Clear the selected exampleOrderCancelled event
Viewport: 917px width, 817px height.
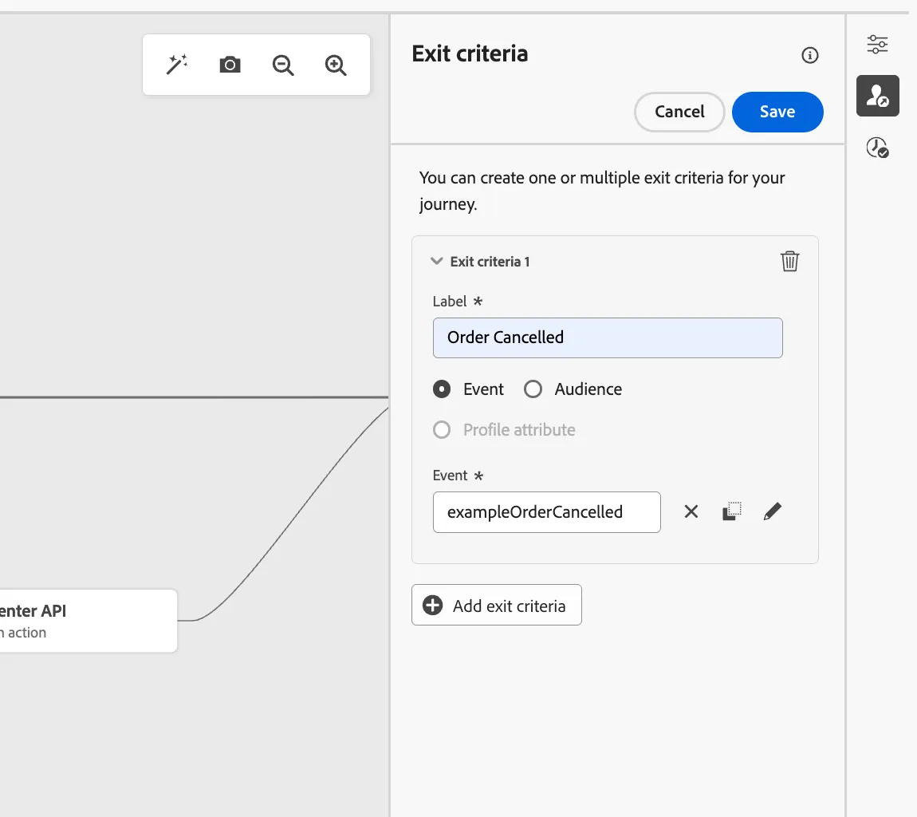point(691,511)
